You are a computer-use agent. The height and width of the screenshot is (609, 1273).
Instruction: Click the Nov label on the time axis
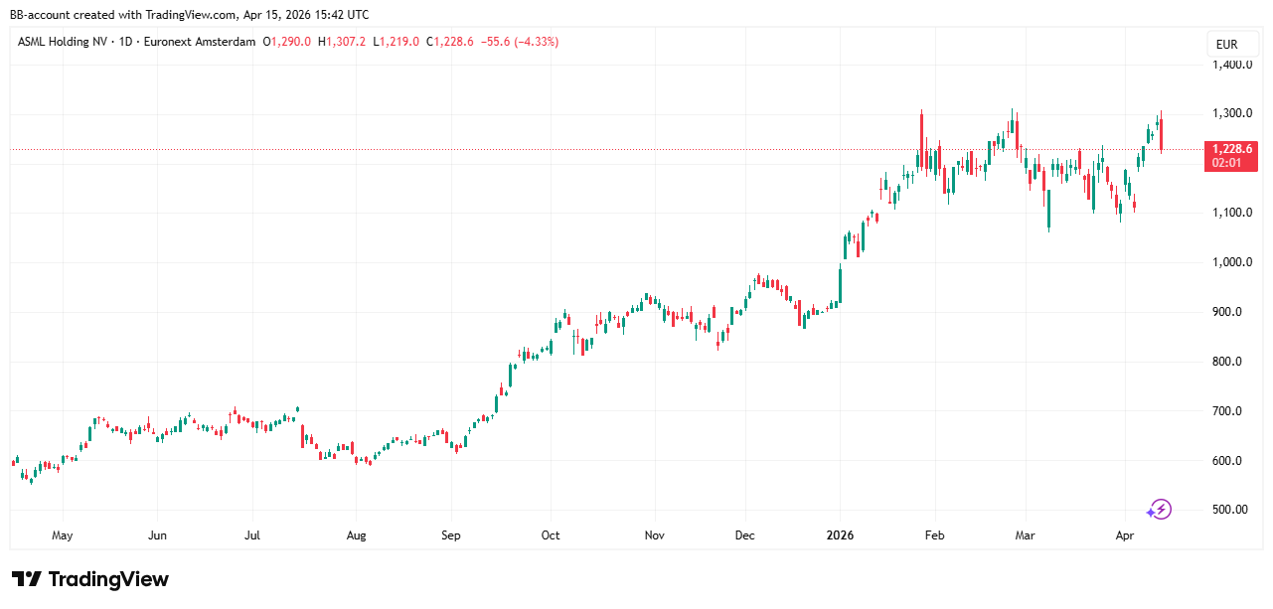(653, 535)
